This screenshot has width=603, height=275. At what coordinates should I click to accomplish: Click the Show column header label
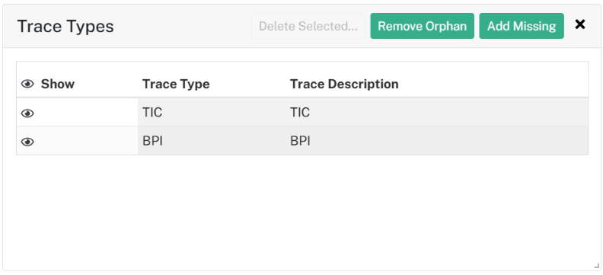[58, 84]
